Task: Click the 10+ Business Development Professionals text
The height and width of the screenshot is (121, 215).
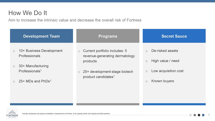Action: [x=40, y=53]
